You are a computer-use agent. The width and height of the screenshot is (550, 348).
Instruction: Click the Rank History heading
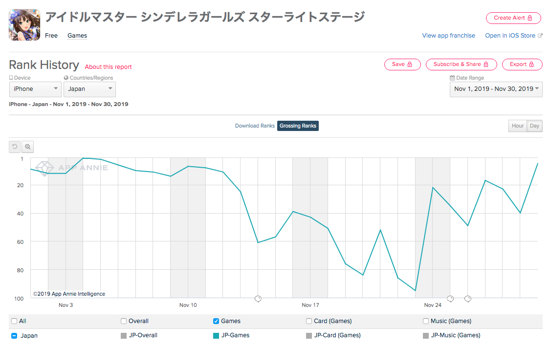(44, 65)
